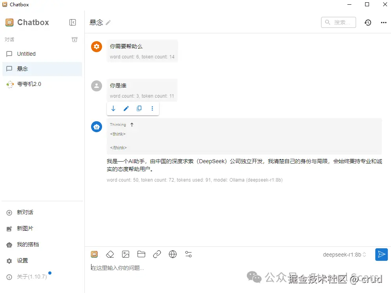This screenshot has width=391, height=293.
Task: Select the 悬念 conversation in sidebar
Action: click(42, 69)
